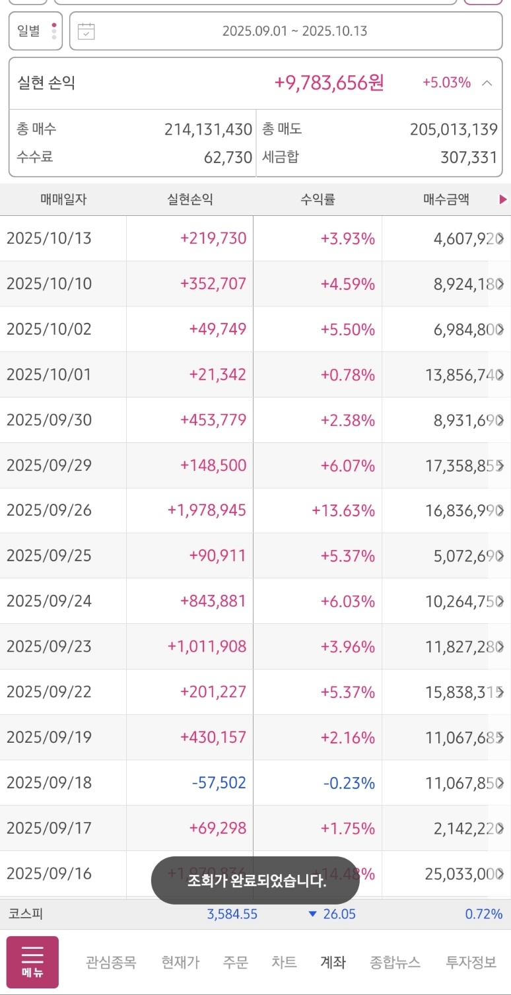Open the hamburger 메뉴 button

pos(32,962)
